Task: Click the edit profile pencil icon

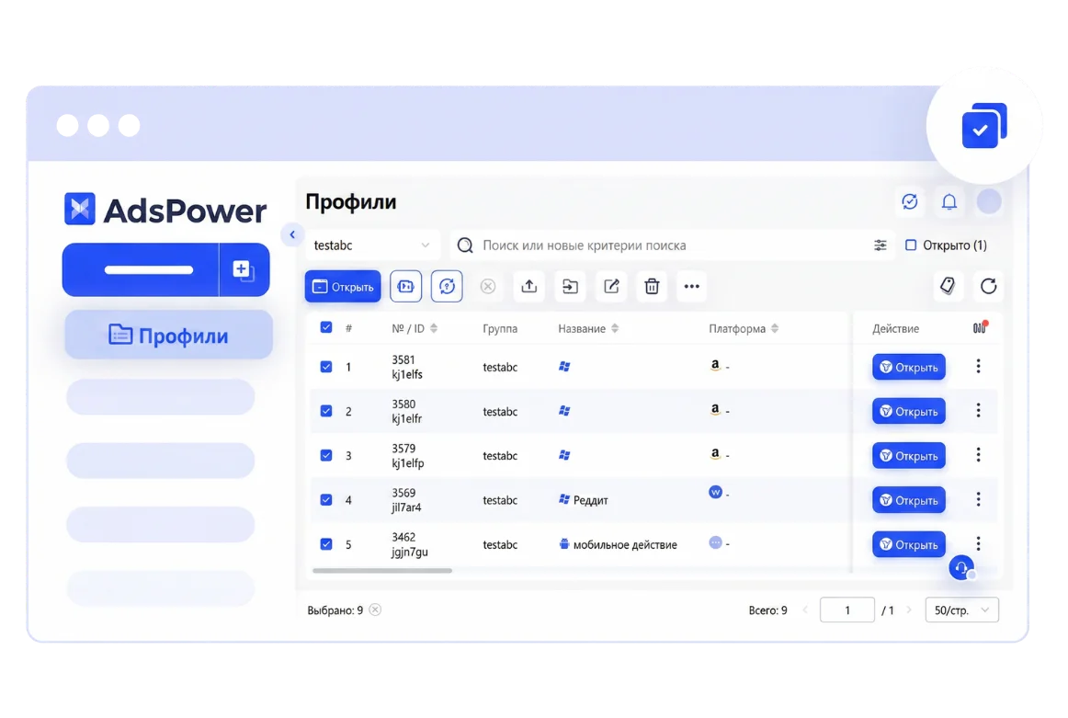Action: 611,286
